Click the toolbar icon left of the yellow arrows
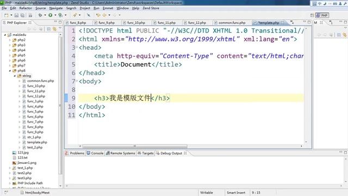Screen dimensions: 348x196 tap(89, 15)
